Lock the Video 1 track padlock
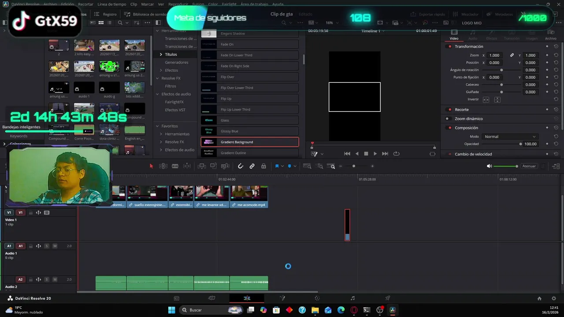This screenshot has height=317, width=564. tap(31, 213)
